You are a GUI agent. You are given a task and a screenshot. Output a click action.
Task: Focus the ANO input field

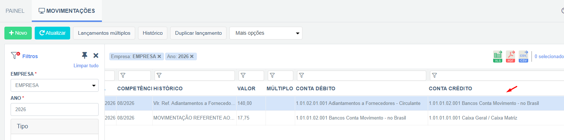[54, 110]
